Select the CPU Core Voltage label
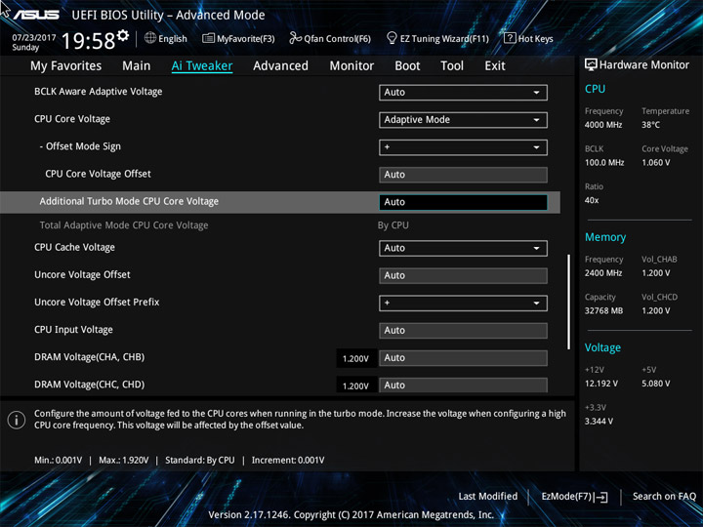Image resolution: width=703 pixels, height=527 pixels. [72, 119]
